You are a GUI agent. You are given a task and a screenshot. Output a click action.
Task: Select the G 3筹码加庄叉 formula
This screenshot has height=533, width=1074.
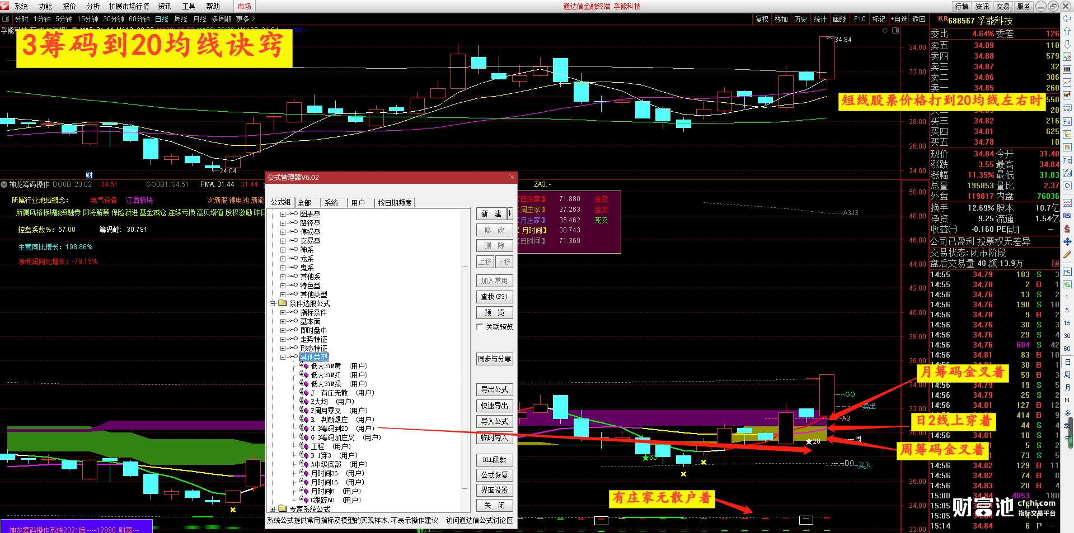click(346, 437)
